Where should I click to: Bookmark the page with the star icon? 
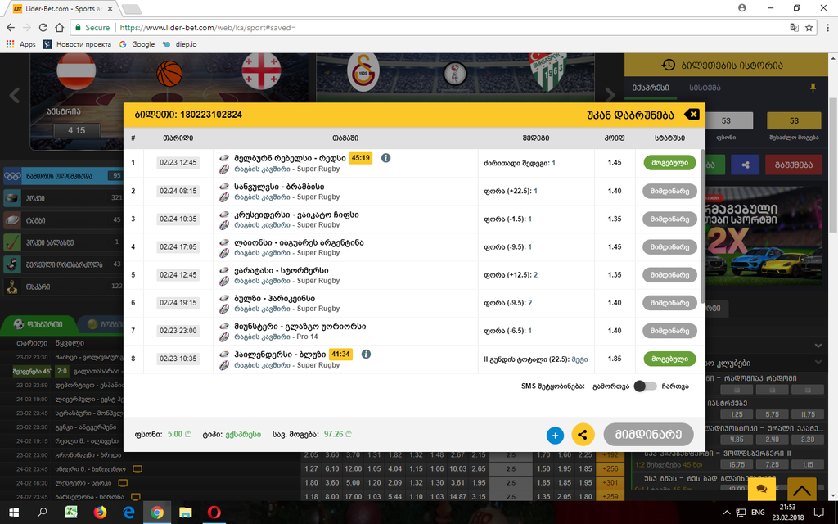(x=809, y=27)
